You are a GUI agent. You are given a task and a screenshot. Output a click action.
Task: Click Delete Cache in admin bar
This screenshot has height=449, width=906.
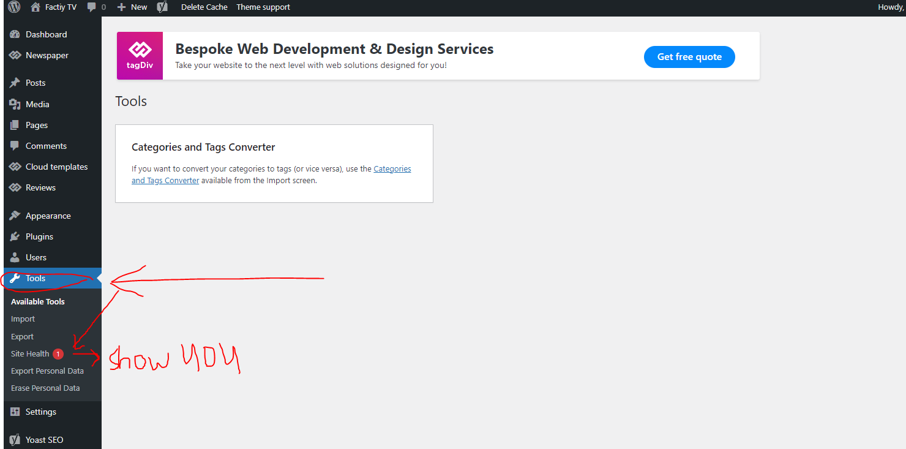click(x=204, y=7)
